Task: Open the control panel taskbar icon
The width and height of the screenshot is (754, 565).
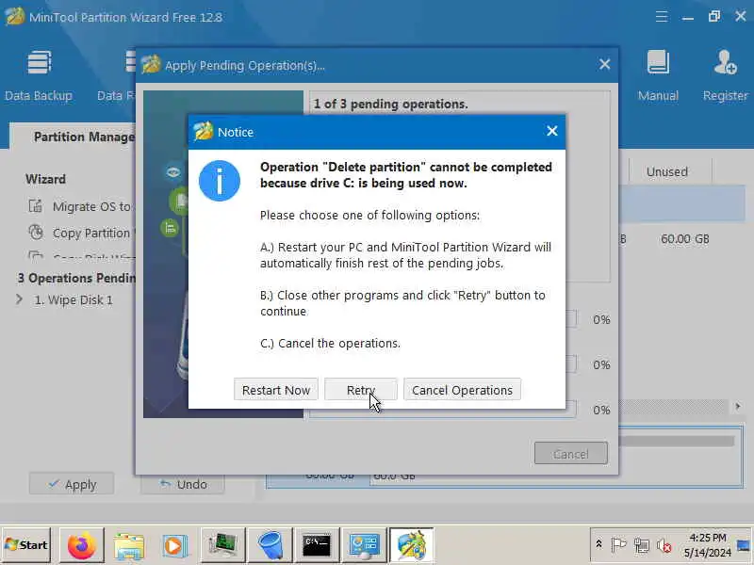Action: point(365,545)
